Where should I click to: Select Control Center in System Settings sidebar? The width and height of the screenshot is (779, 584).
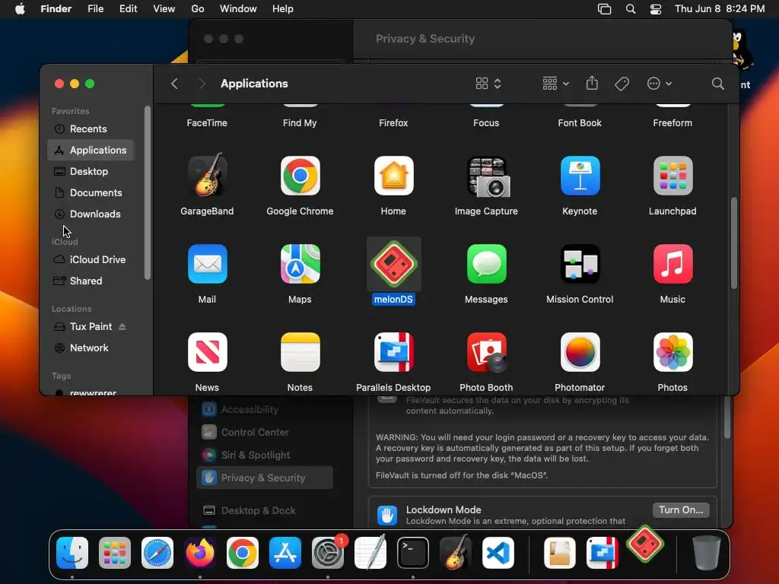(x=264, y=432)
